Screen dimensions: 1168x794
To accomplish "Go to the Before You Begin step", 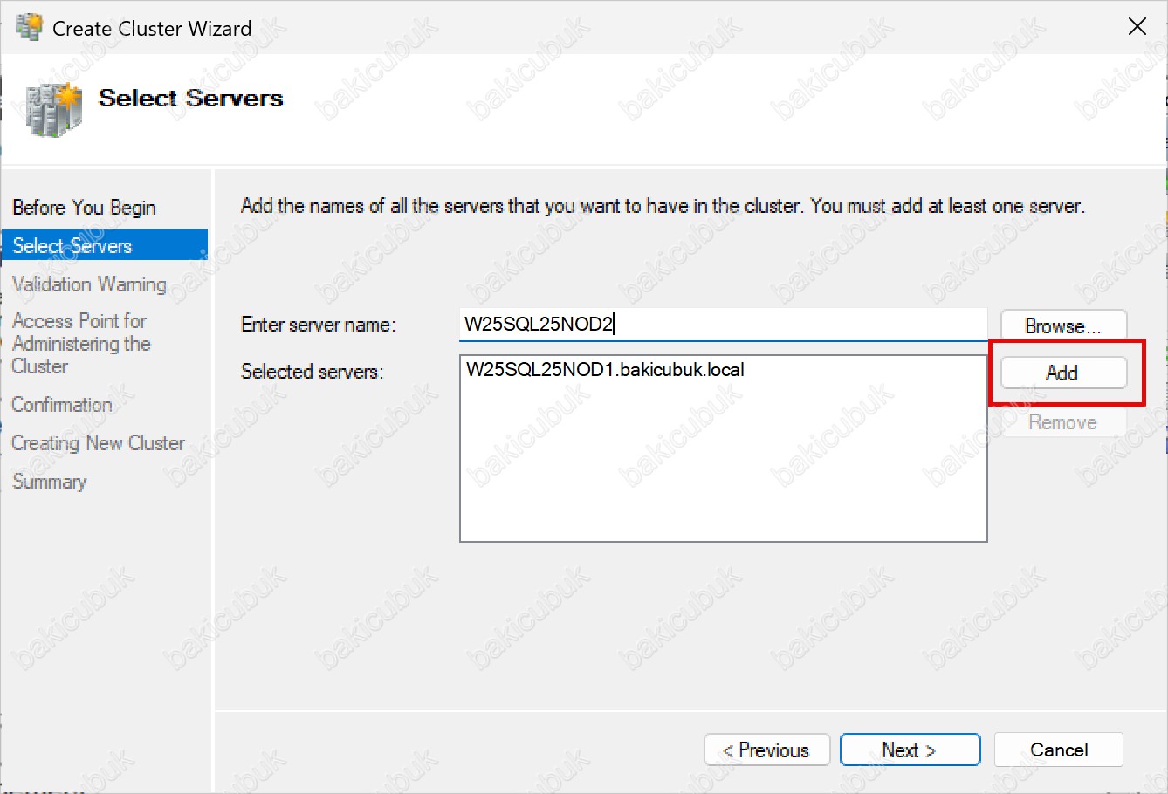I will tap(84, 208).
